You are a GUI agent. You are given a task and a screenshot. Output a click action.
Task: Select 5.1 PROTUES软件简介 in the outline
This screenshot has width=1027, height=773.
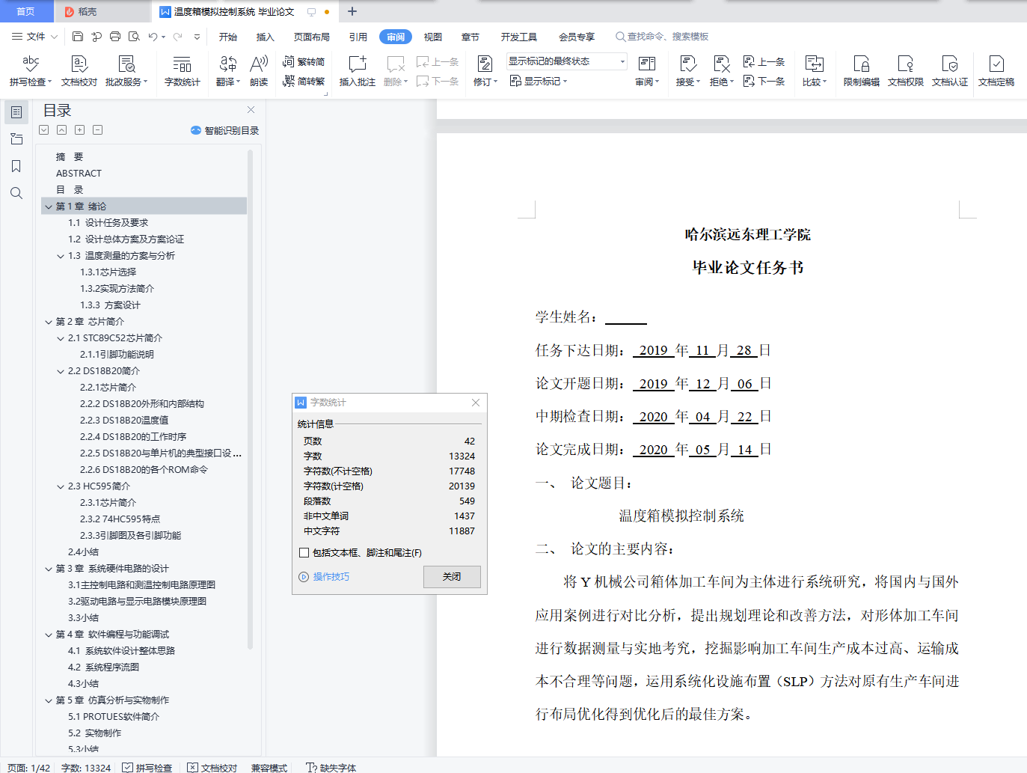pyautogui.click(x=114, y=717)
